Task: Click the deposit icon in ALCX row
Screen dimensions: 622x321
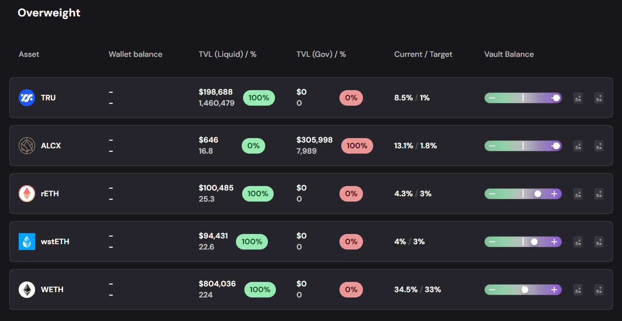Action: click(578, 146)
